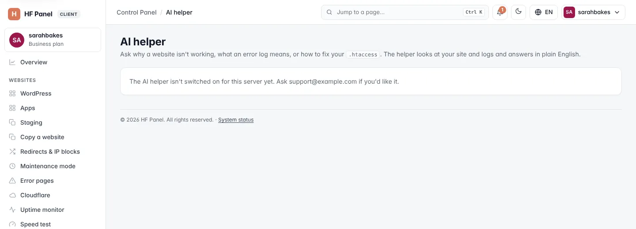This screenshot has width=636, height=229.
Task: Click the AI helper page heading
Action: (x=143, y=42)
